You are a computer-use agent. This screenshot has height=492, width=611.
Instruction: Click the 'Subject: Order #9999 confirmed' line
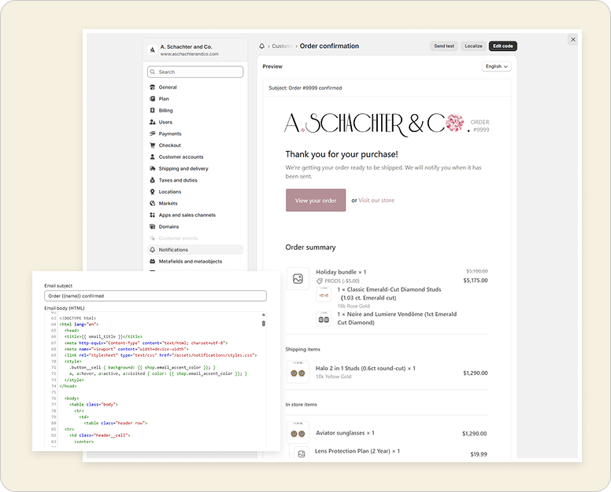click(x=305, y=88)
